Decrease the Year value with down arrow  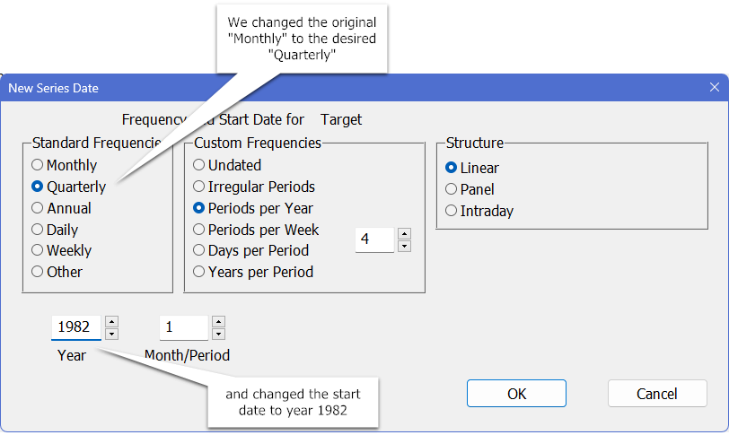pos(111,334)
